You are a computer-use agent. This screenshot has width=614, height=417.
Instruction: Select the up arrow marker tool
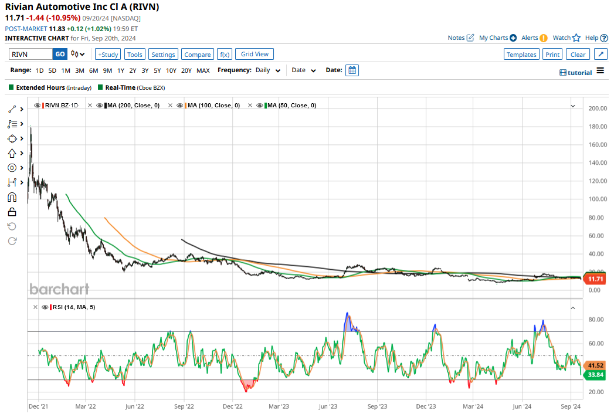pyautogui.click(x=12, y=153)
